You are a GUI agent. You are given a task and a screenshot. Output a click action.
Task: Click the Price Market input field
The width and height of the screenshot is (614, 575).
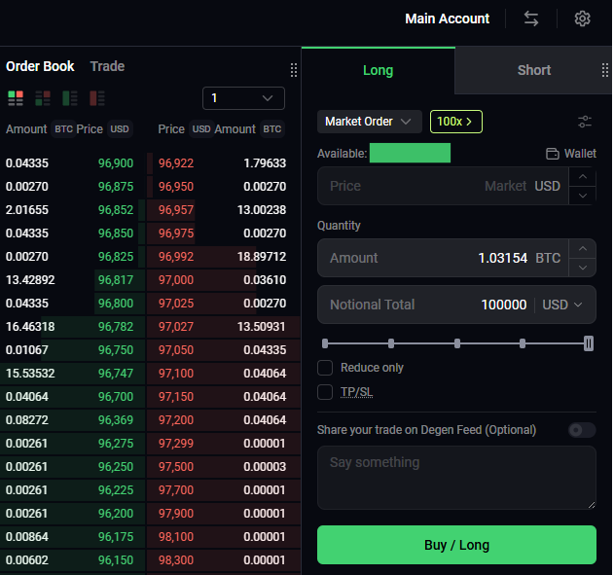coord(443,186)
